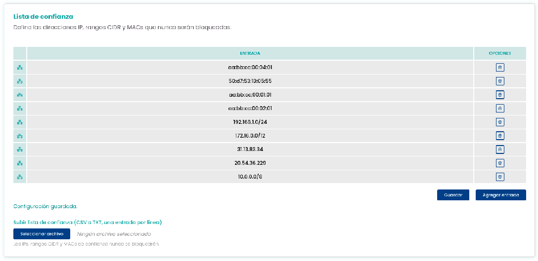Image resolution: width=538 pixels, height=261 pixels.
Task: Click network icon beside 192.168.1.0/24
Action: 20,122
